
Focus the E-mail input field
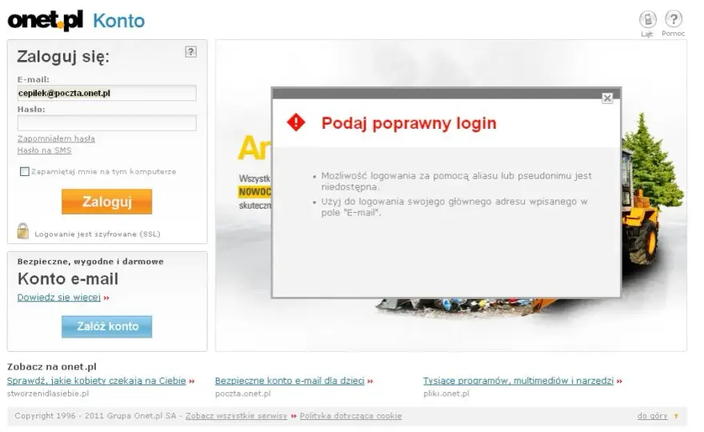[x=107, y=93]
